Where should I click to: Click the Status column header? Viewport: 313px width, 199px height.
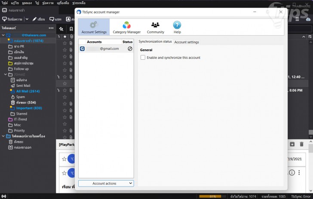coord(127,42)
